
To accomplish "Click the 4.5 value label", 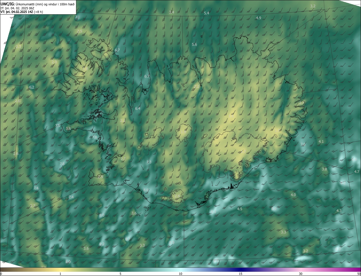I will 240,209.
